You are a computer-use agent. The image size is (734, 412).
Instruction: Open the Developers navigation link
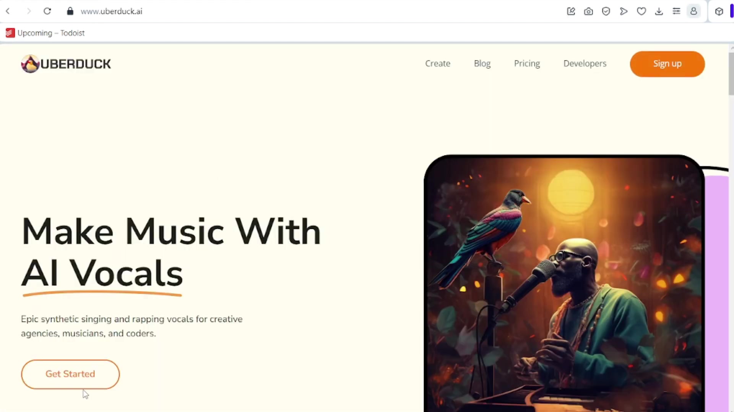585,64
